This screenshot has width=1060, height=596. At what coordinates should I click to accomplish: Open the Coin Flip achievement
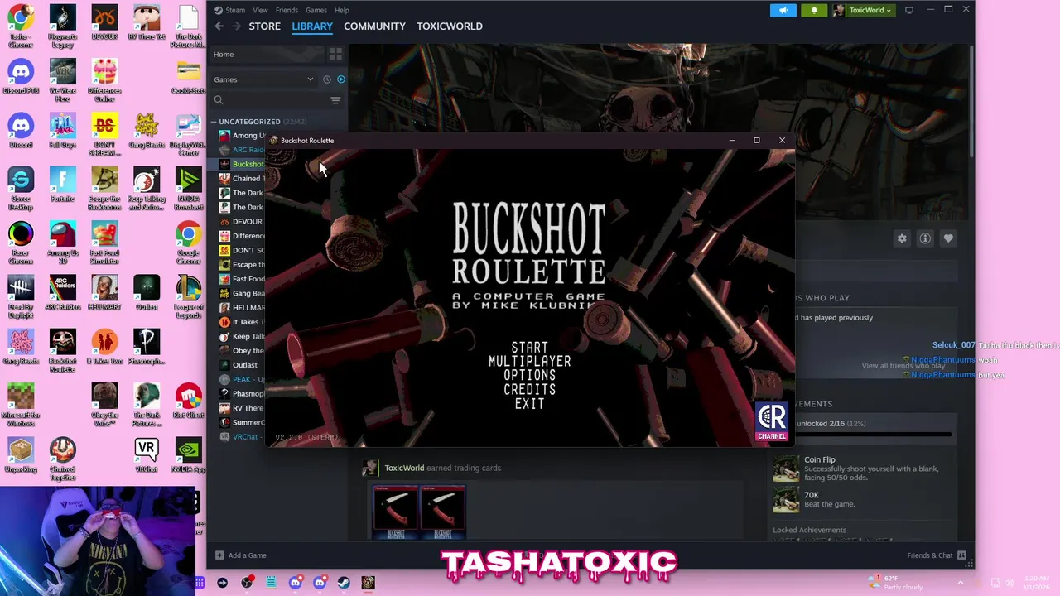(861, 469)
